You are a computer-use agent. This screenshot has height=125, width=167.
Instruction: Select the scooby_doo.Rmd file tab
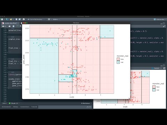10,23
